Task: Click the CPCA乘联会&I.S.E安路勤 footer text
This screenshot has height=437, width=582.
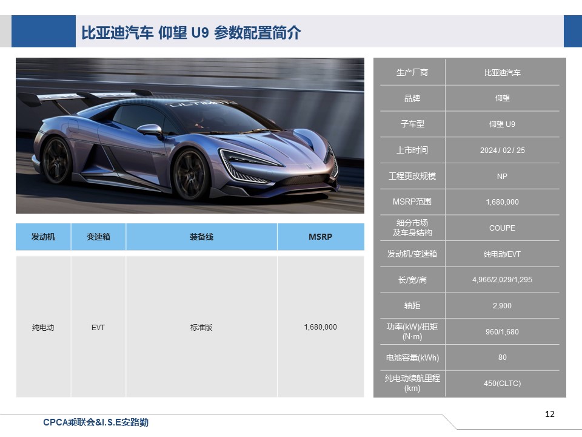Action: (x=96, y=422)
